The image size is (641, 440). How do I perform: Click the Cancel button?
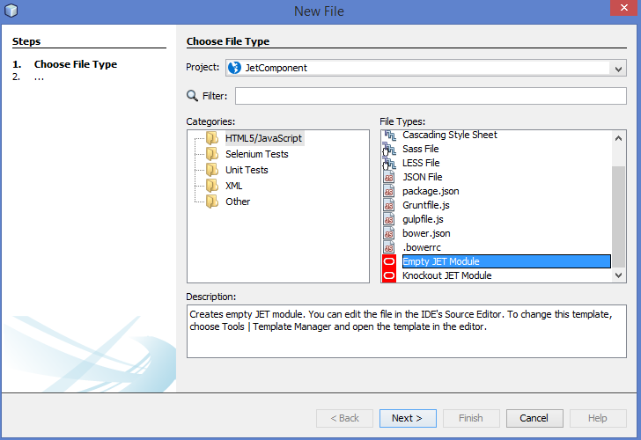[534, 418]
